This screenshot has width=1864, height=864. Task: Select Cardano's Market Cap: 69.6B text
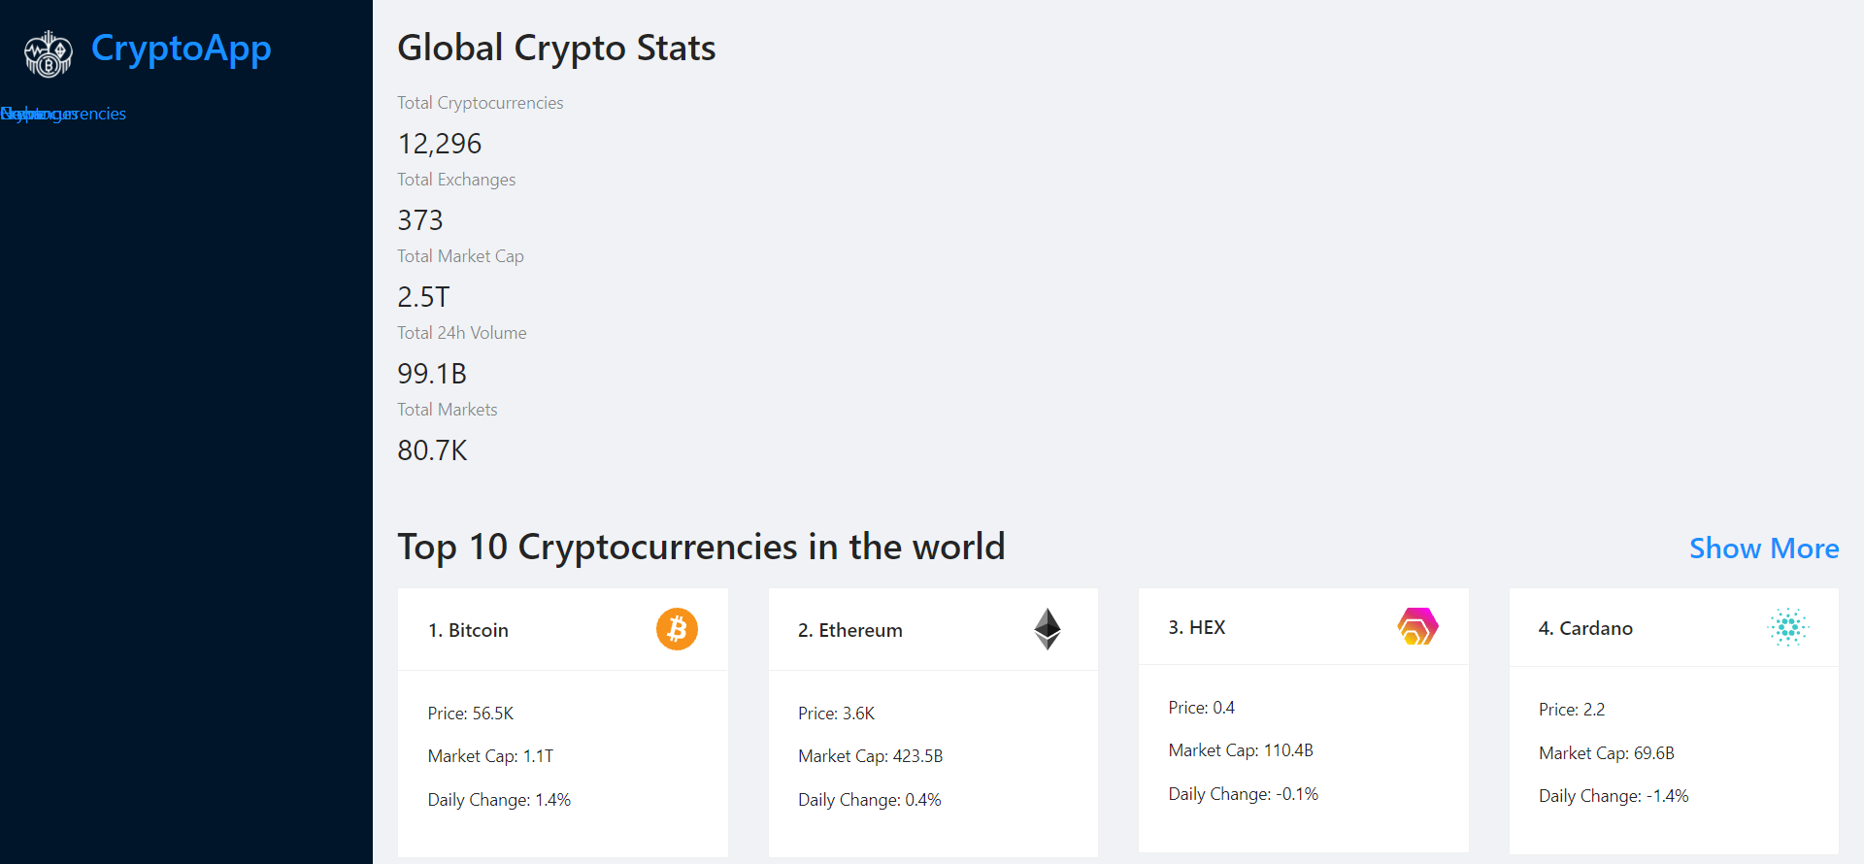1606,753
